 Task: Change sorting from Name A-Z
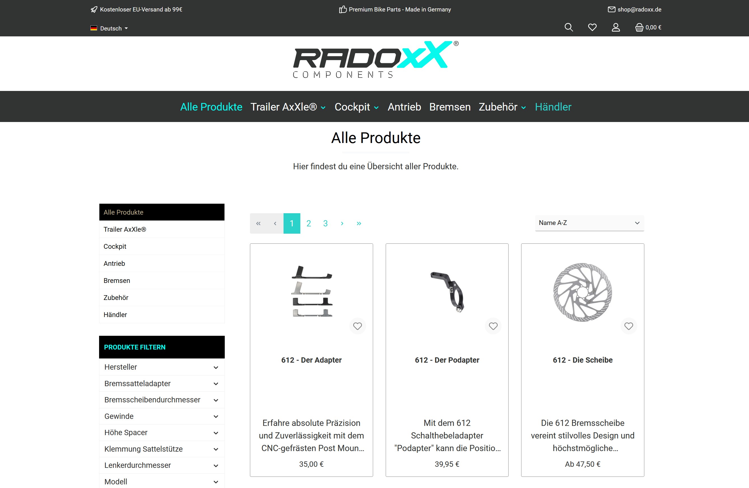(589, 223)
